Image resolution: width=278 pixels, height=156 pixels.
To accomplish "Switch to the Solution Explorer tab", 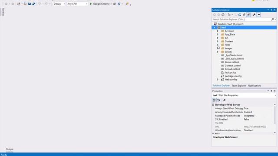I will coord(221,86).
